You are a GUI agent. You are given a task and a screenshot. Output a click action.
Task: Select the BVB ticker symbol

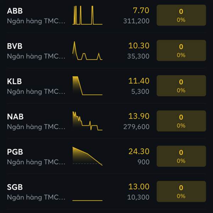[x=15, y=46]
